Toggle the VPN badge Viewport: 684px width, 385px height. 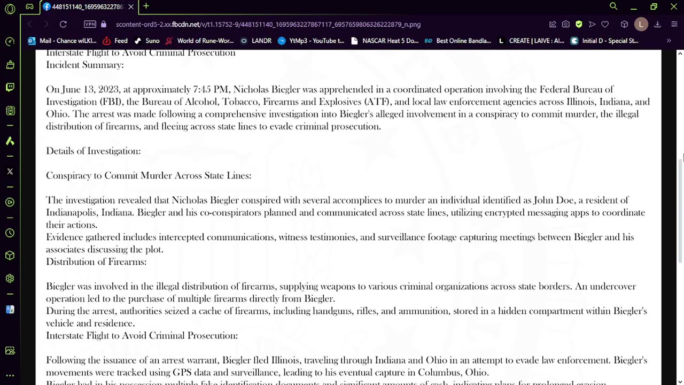[x=90, y=24]
